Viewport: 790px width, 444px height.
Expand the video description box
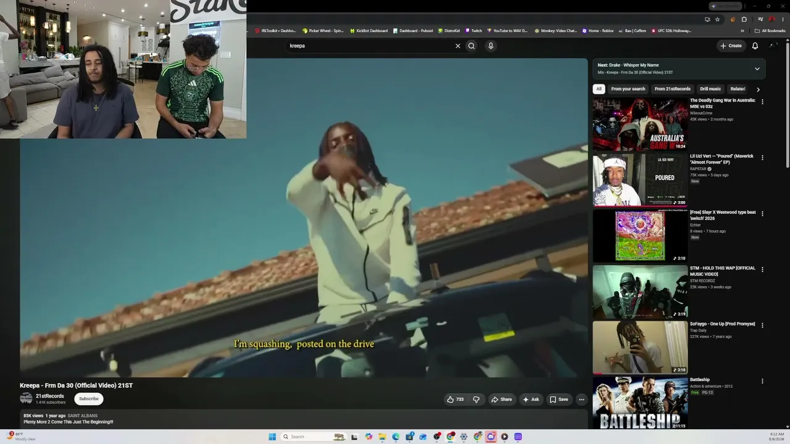[304, 419]
